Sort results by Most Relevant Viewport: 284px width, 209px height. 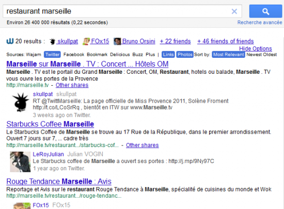pyautogui.click(x=228, y=55)
